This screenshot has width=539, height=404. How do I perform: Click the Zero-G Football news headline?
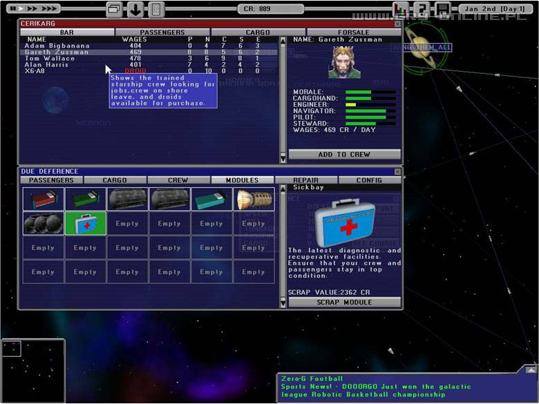tap(312, 378)
